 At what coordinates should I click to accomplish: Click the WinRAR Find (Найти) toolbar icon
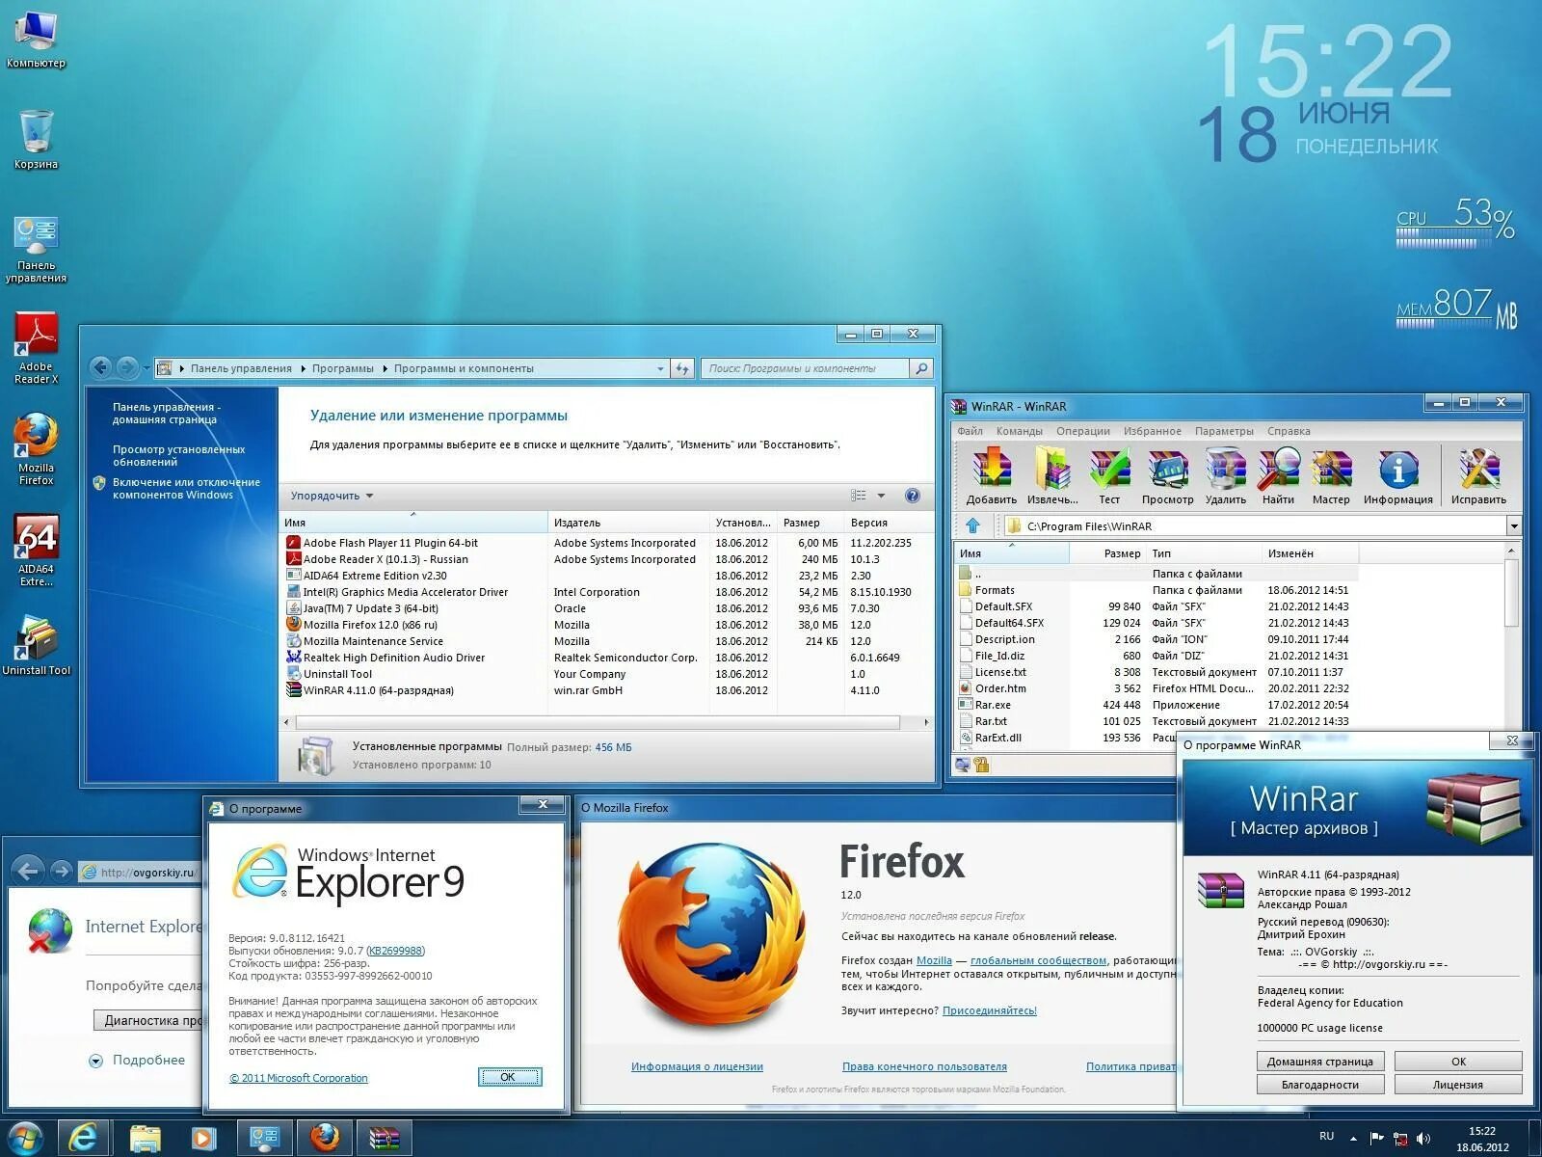[x=1278, y=476]
